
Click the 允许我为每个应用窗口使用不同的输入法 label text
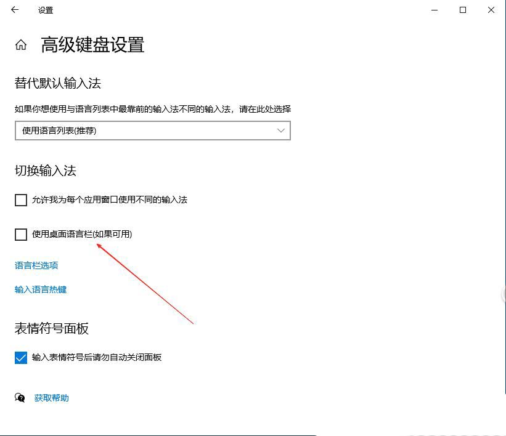coord(110,200)
